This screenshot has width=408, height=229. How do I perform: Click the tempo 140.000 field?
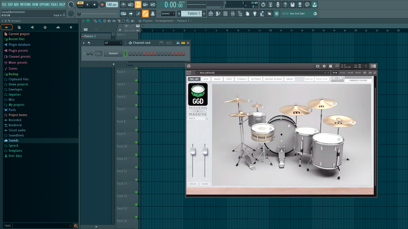(112, 4)
